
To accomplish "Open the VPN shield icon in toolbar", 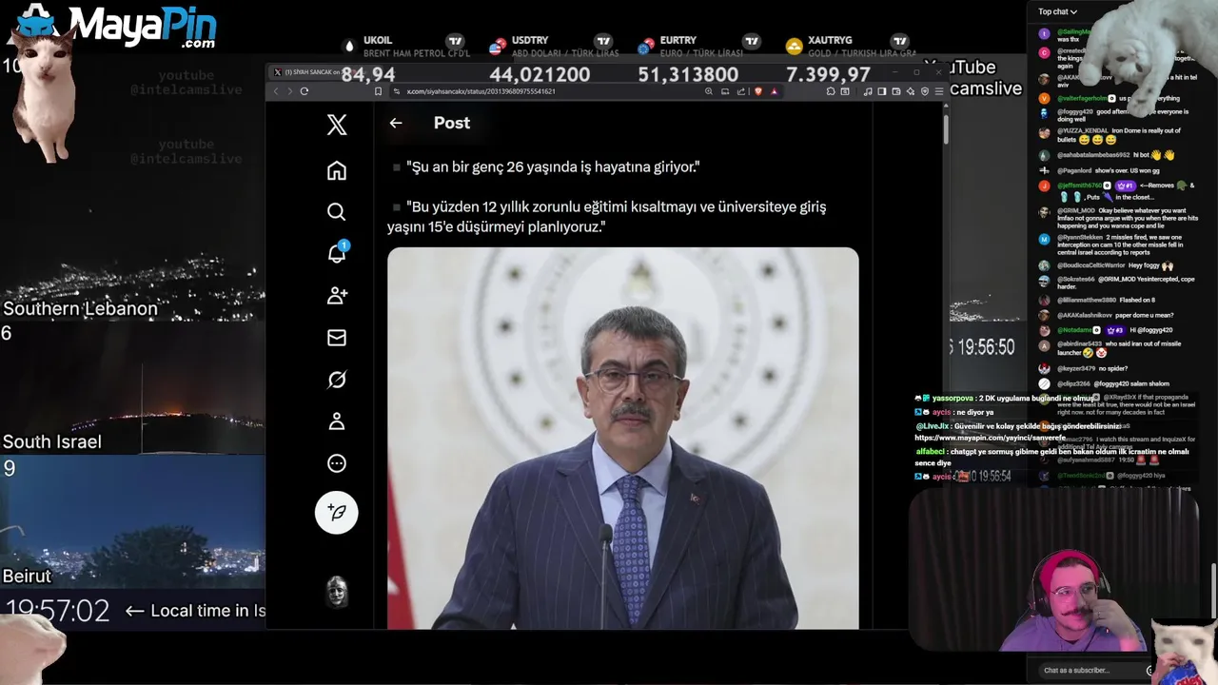I will tap(925, 91).
